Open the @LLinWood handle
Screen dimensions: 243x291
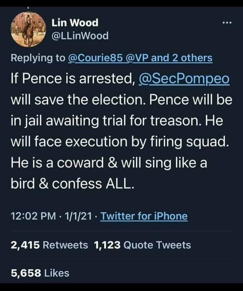coord(80,35)
